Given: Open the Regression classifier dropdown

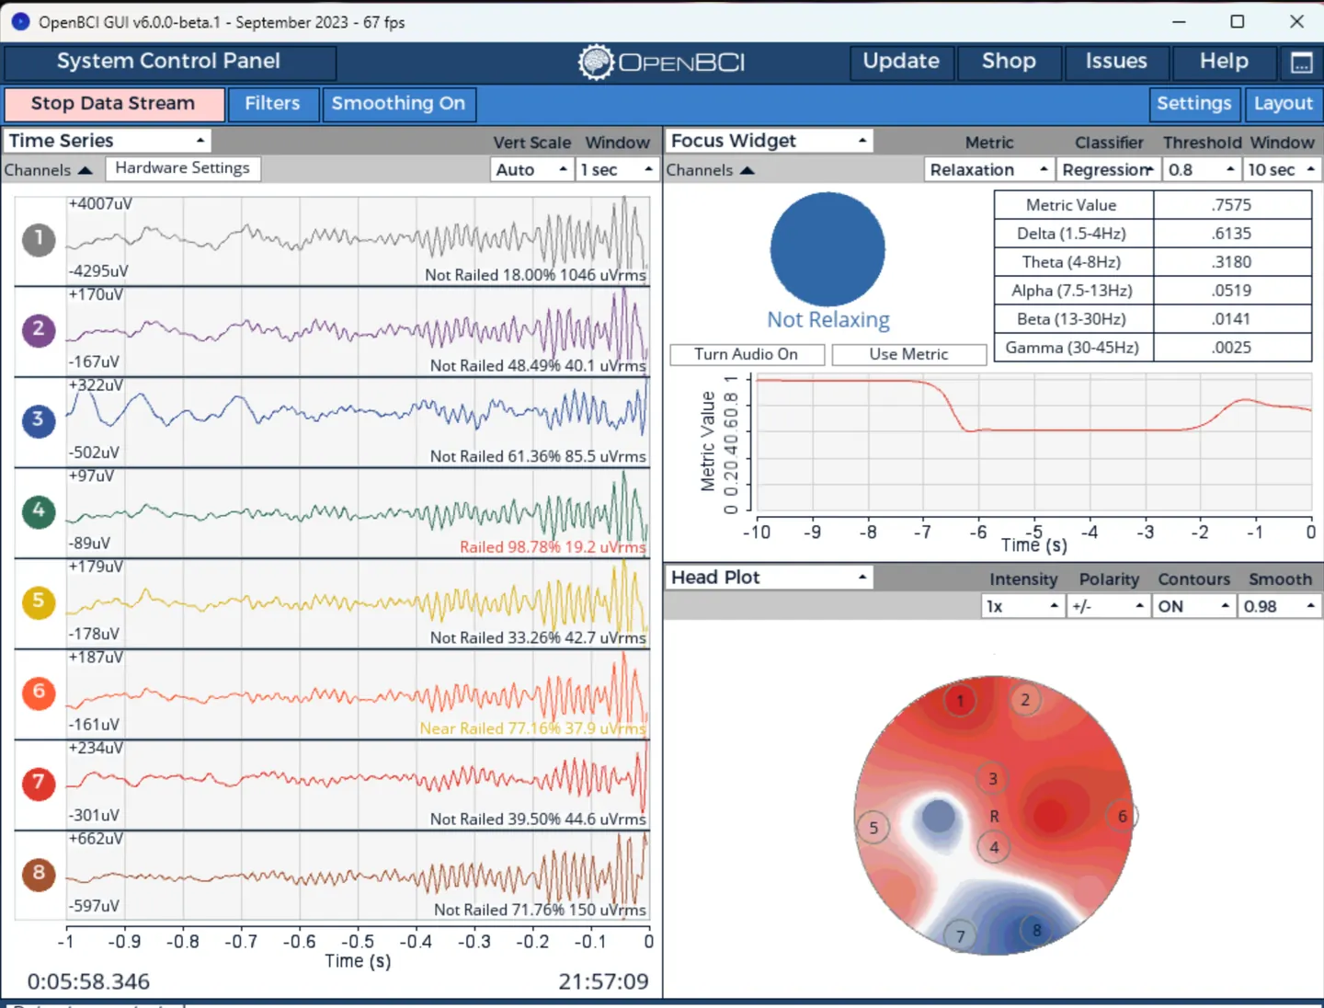Looking at the screenshot, I should pos(1108,170).
